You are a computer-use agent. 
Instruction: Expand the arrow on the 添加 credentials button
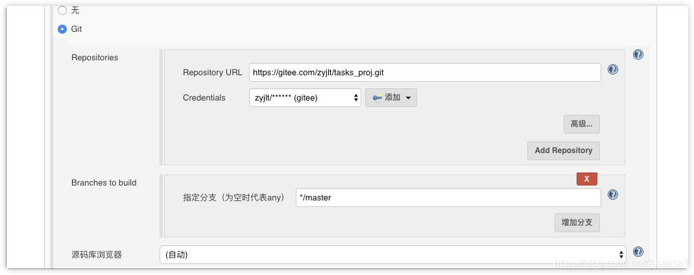[x=408, y=98]
